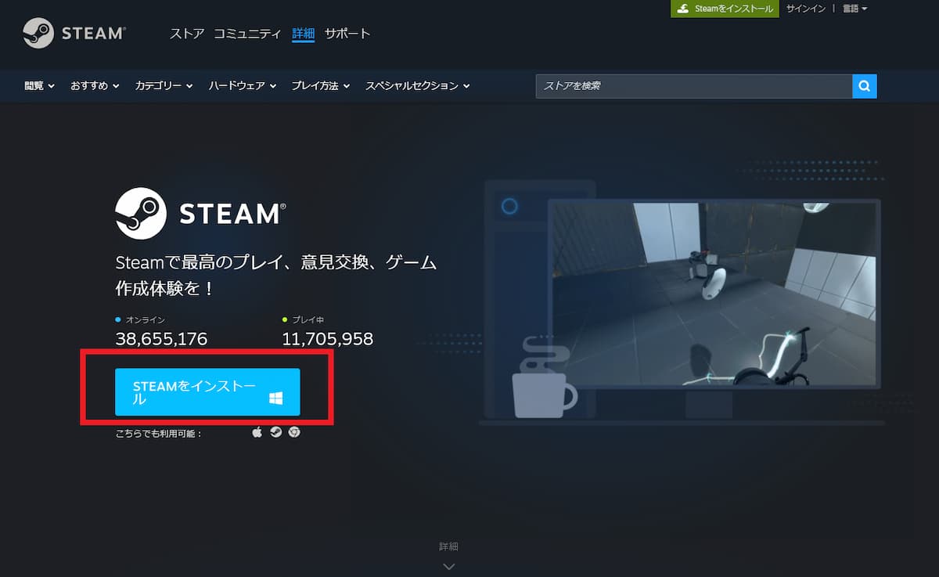Screen dimensions: 939x577
Task: Click the Steam Deck availability icon
Action: 275,432
